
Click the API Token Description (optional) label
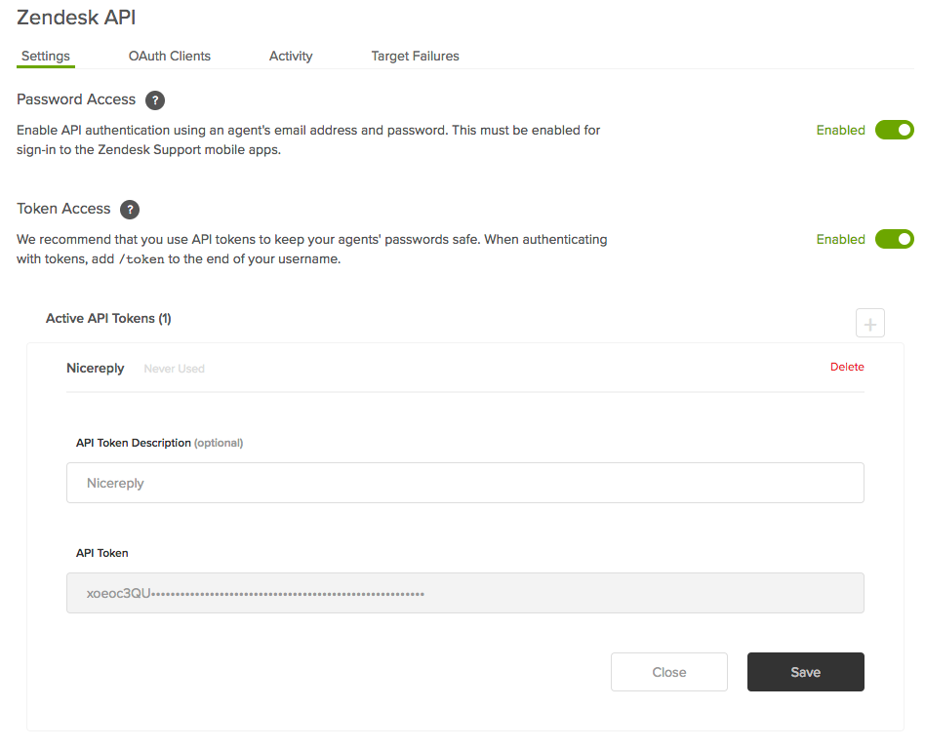tap(159, 443)
